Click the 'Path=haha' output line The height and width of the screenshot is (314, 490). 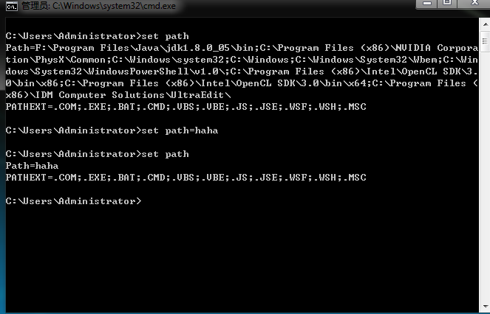click(32, 166)
